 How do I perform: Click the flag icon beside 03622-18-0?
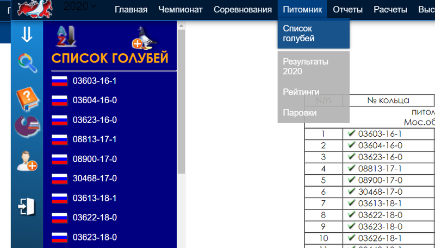60,218
